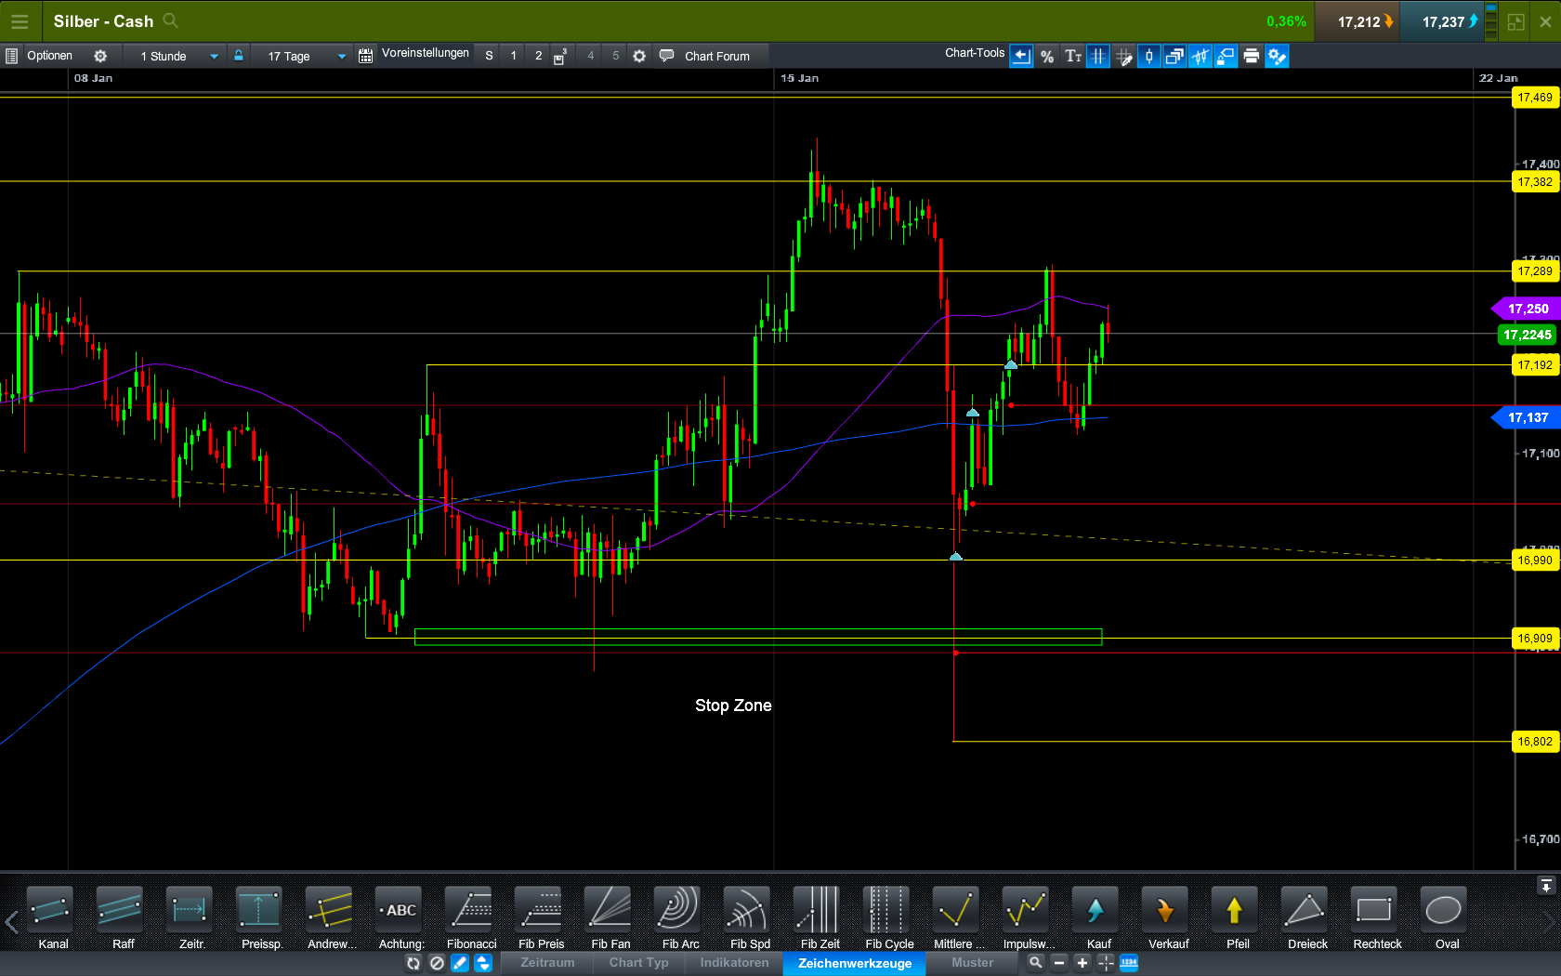Screen dimensions: 1561x976
Task: Select the Oval drawing tool
Action: coord(1445,916)
